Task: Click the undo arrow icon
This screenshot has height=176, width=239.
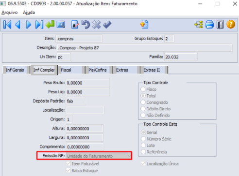Action: click(85, 25)
